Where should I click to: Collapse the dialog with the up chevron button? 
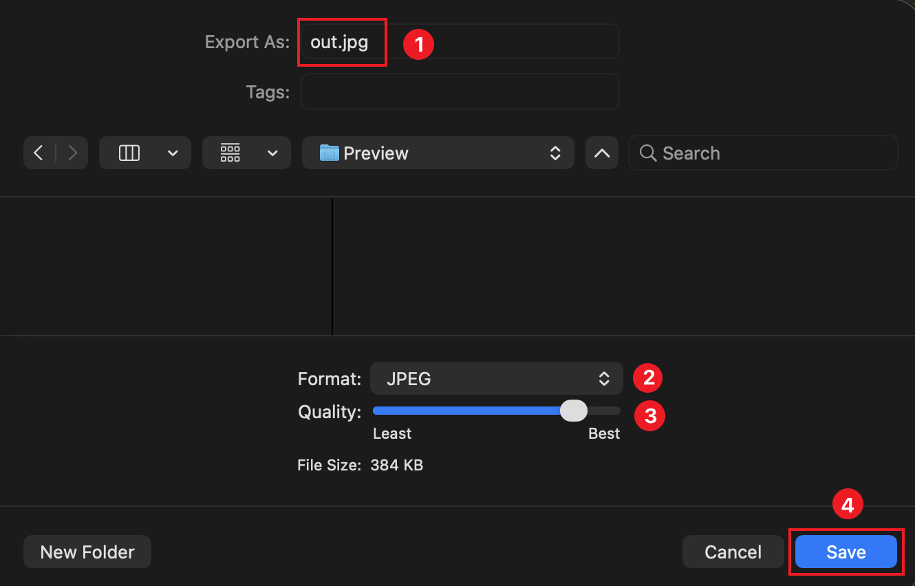coord(602,153)
